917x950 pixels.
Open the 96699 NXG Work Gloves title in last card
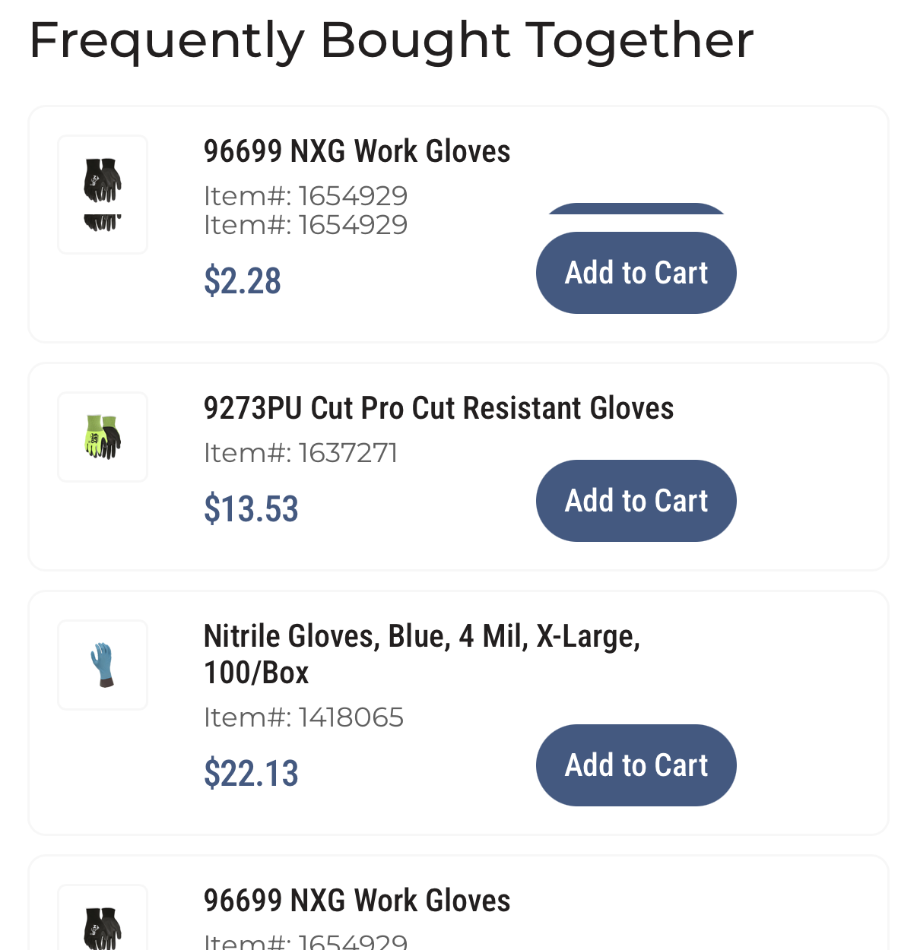pos(357,901)
